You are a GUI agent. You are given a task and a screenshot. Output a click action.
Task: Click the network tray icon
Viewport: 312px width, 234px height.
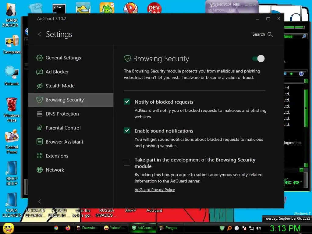point(251,228)
